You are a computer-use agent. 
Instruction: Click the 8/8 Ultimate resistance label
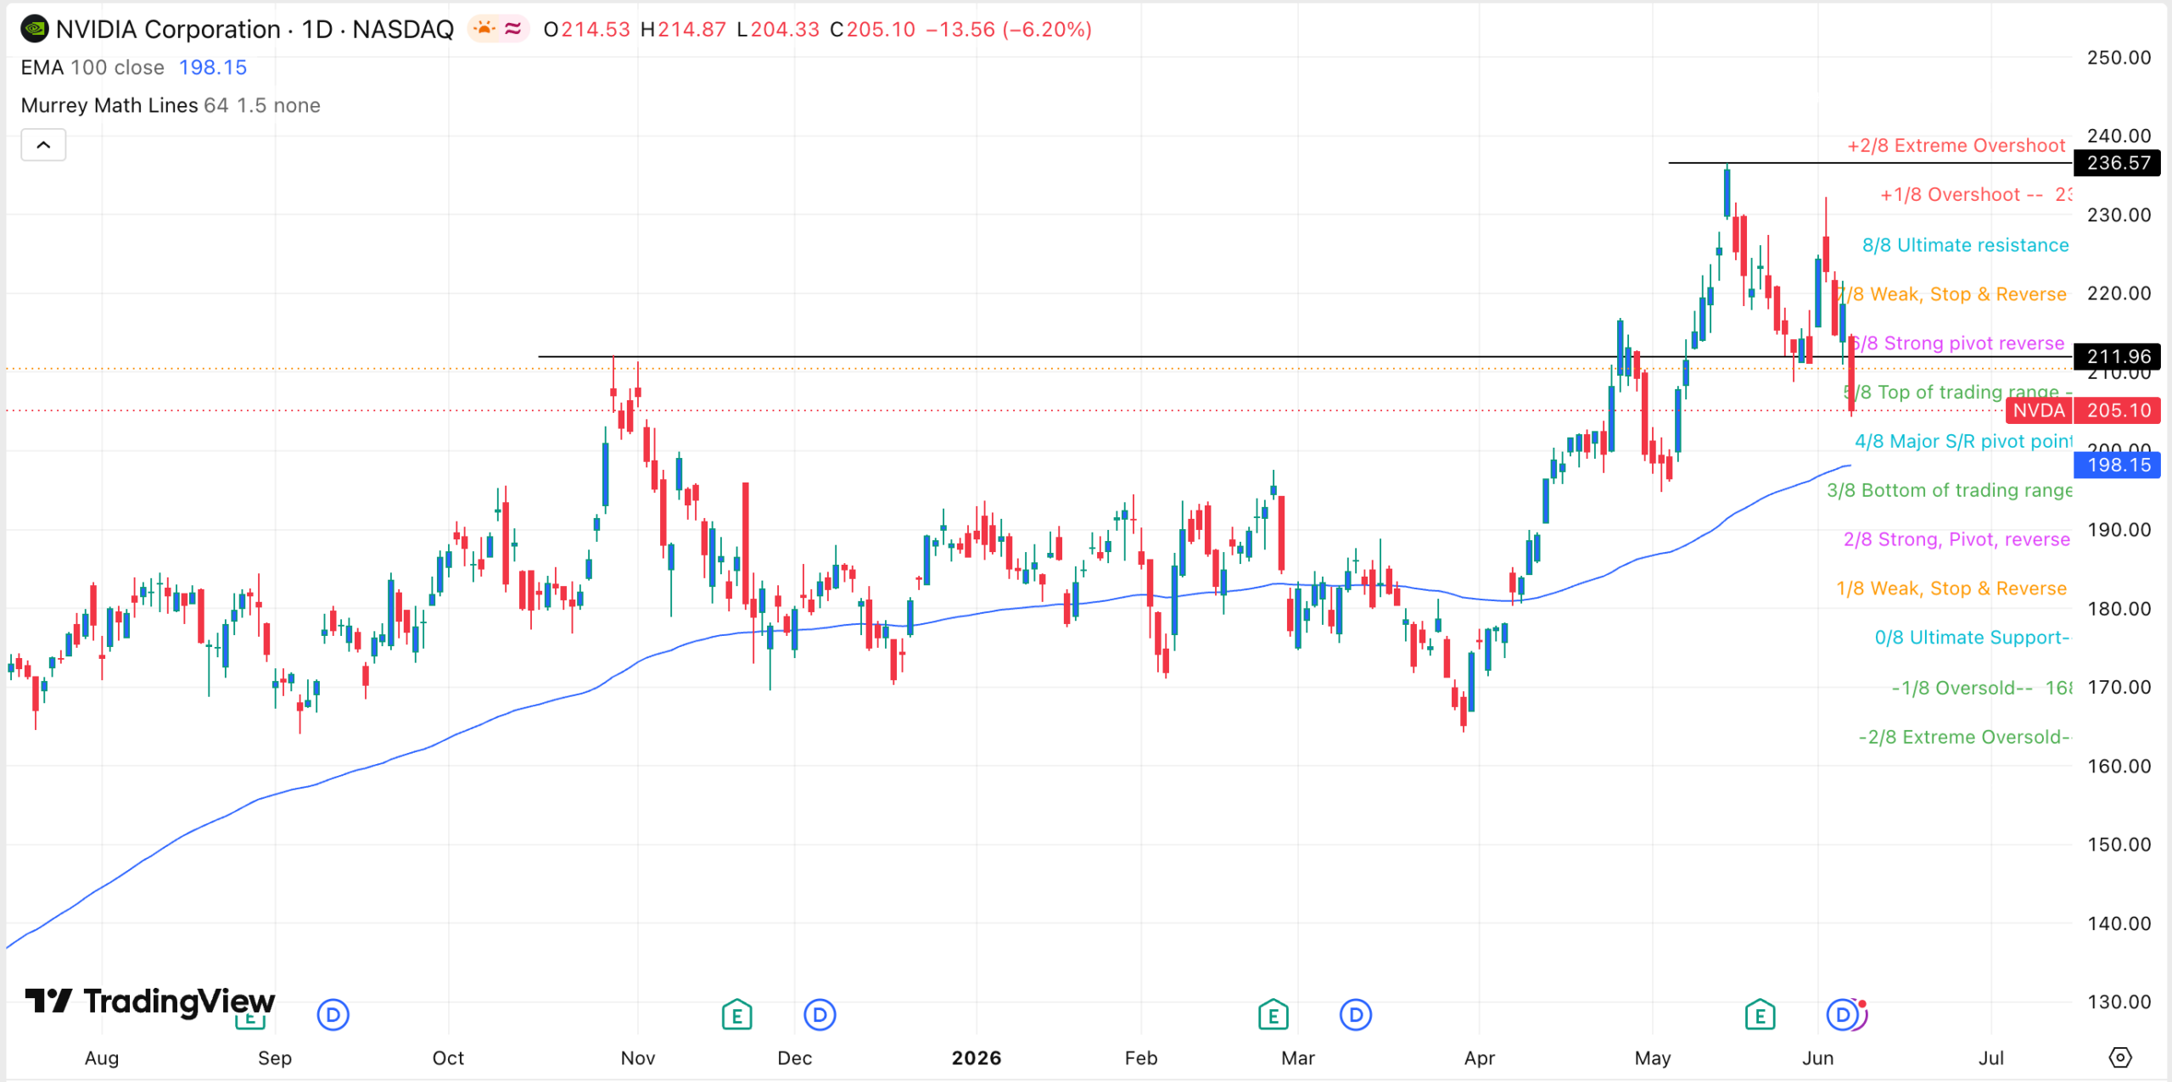[1965, 245]
